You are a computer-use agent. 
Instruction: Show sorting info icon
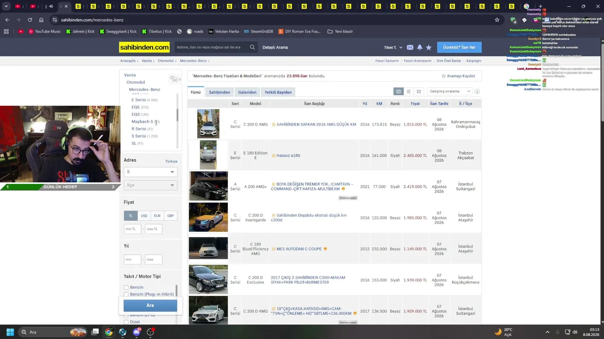point(477,91)
